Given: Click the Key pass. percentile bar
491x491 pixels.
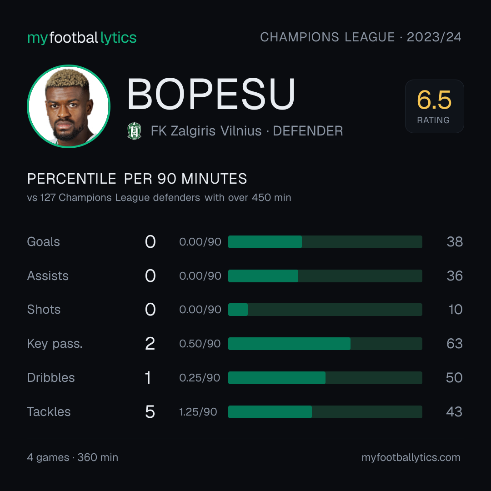Looking at the screenshot, I should [x=325, y=344].
